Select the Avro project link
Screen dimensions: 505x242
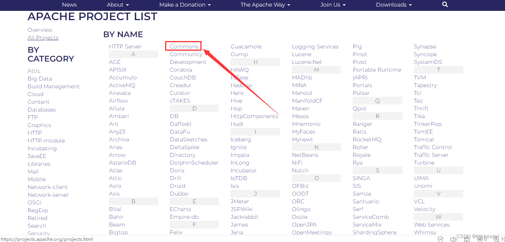(x=115, y=186)
